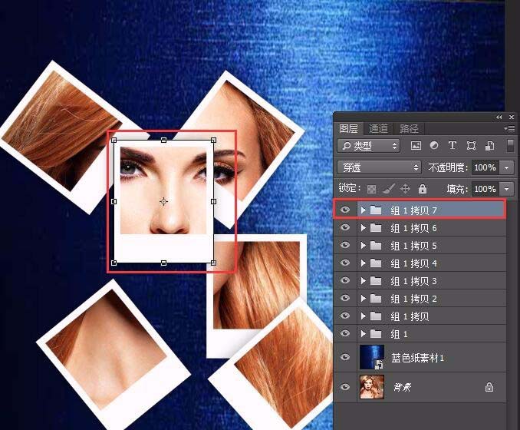This screenshot has width=520, height=430.
Task: Open the 穿透 blend mode dropdown
Action: click(379, 167)
